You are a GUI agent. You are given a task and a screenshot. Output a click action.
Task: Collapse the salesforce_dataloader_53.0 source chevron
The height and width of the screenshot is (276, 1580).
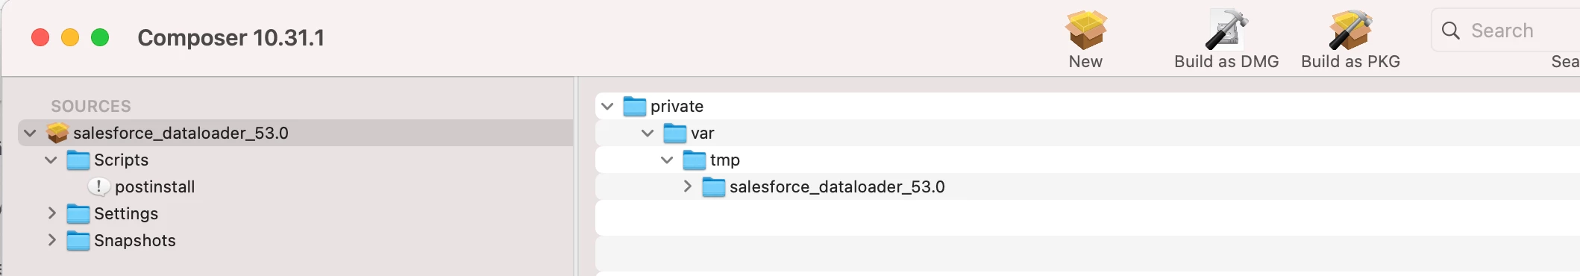click(30, 133)
